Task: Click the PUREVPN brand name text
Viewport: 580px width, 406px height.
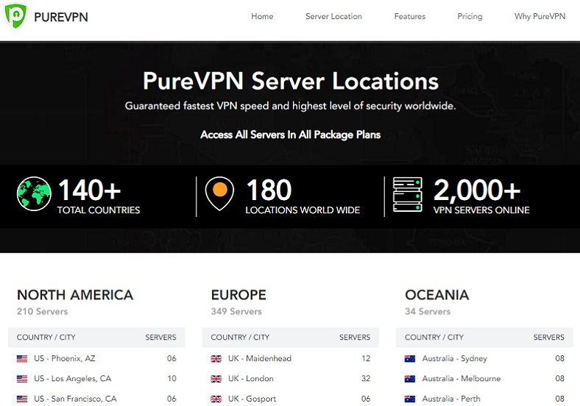Action: click(x=61, y=17)
